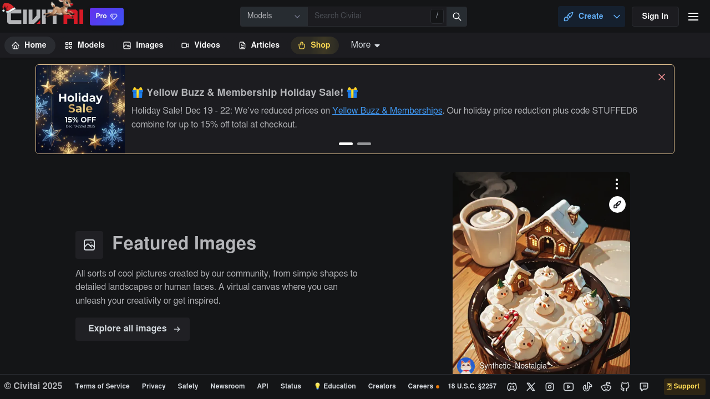Image resolution: width=710 pixels, height=399 pixels.
Task: Open the Discord icon in footer
Action: pos(512,387)
